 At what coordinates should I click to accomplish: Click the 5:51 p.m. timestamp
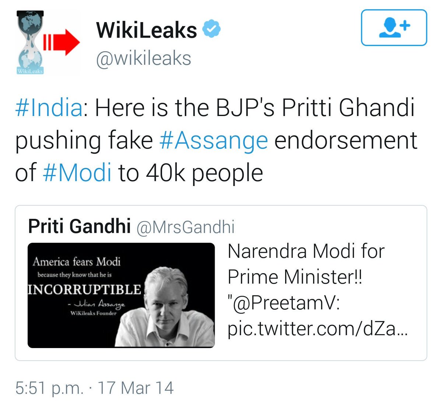click(x=50, y=388)
